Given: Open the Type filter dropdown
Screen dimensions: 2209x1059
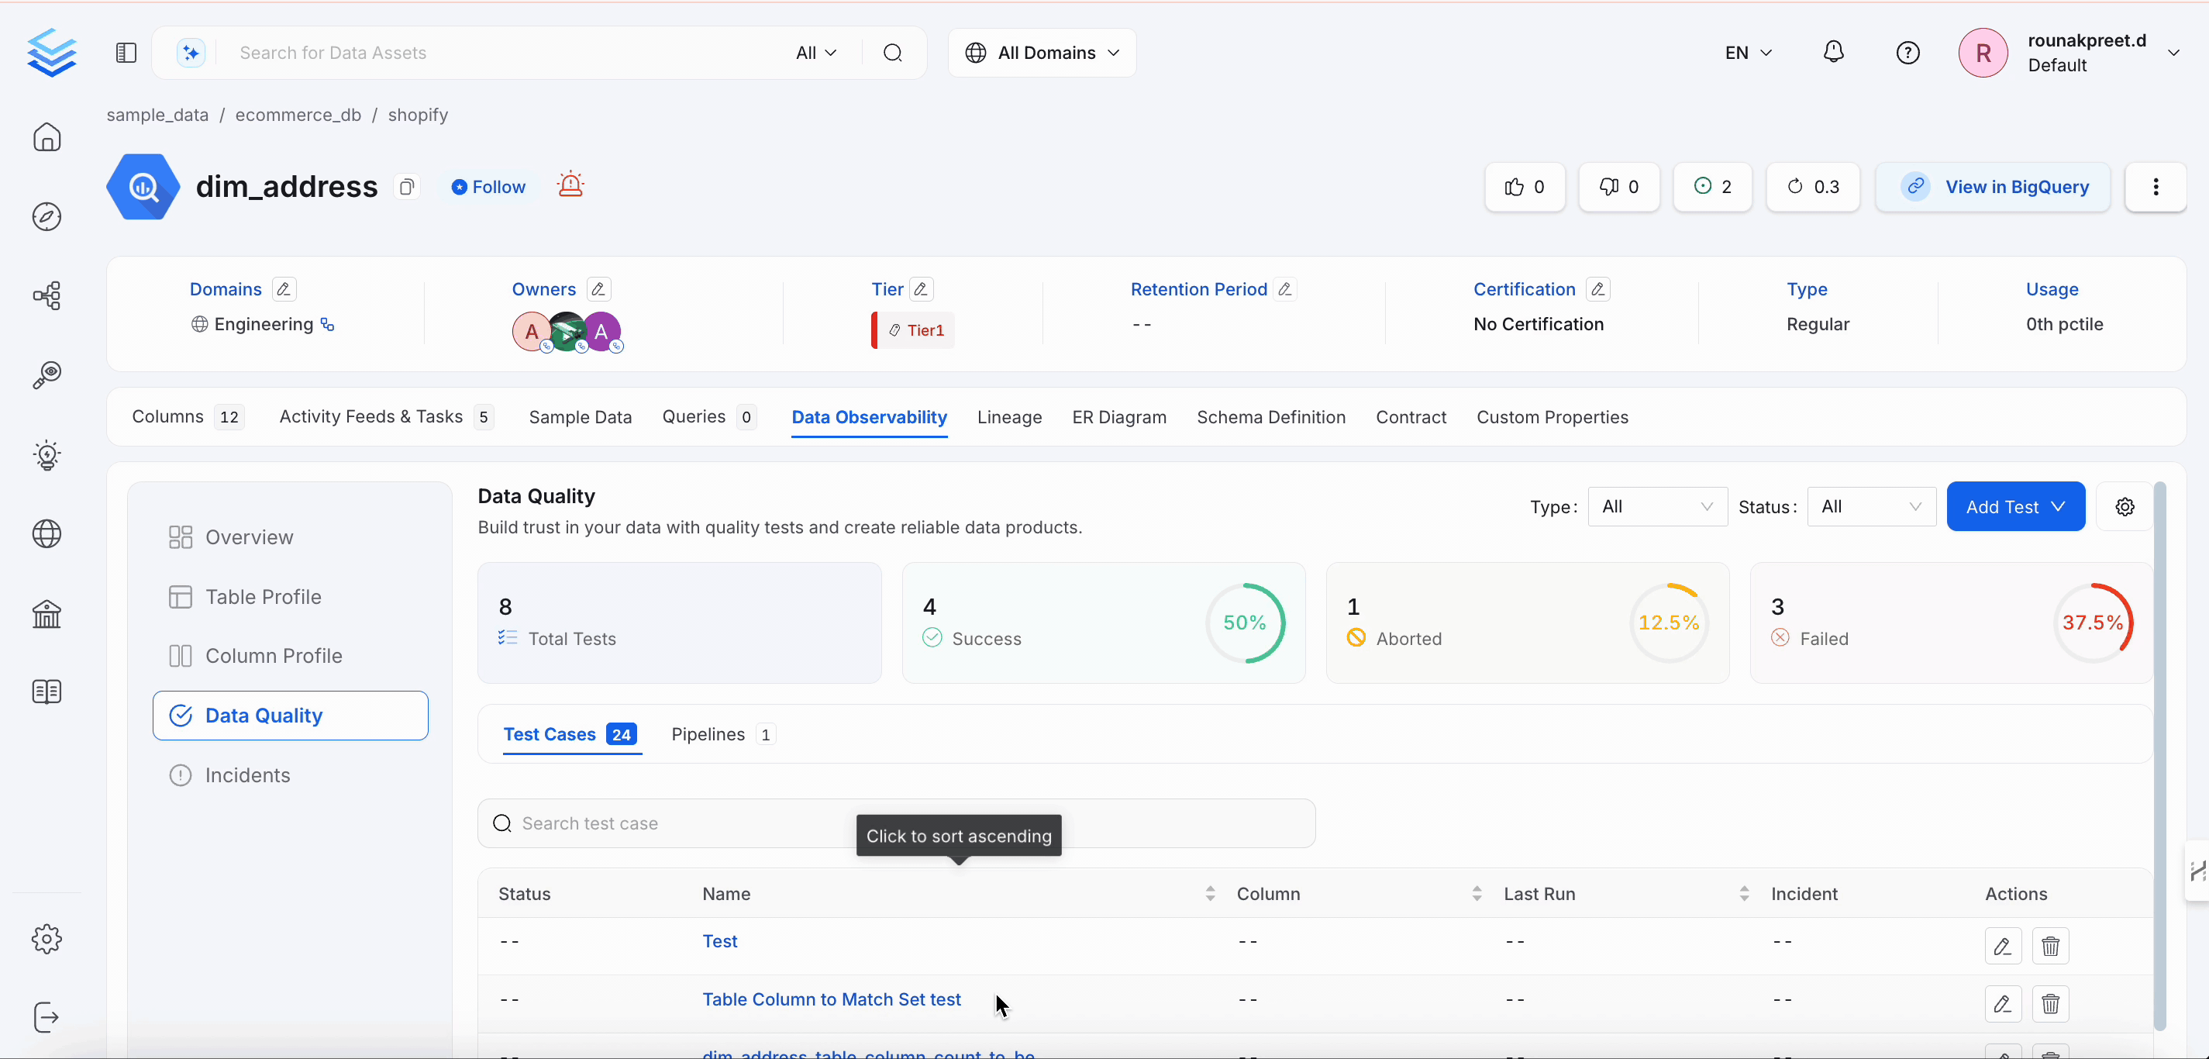Looking at the screenshot, I should [1657, 507].
